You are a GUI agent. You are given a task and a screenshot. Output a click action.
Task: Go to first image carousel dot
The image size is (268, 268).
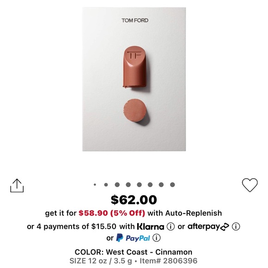pos(95,184)
